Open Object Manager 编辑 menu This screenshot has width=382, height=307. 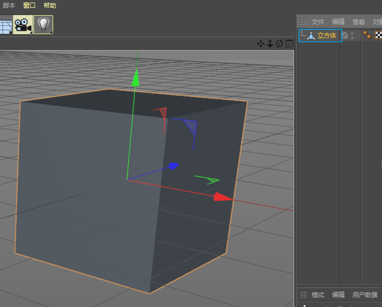[x=338, y=22]
